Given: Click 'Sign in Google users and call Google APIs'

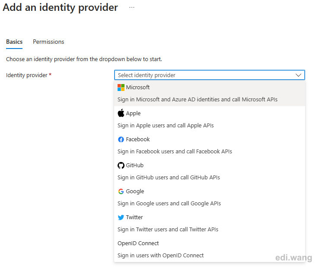Looking at the screenshot, I should 169,204.
